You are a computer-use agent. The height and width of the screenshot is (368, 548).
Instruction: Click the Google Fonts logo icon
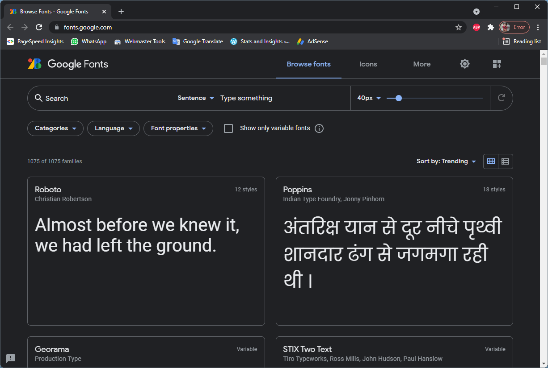pyautogui.click(x=34, y=64)
